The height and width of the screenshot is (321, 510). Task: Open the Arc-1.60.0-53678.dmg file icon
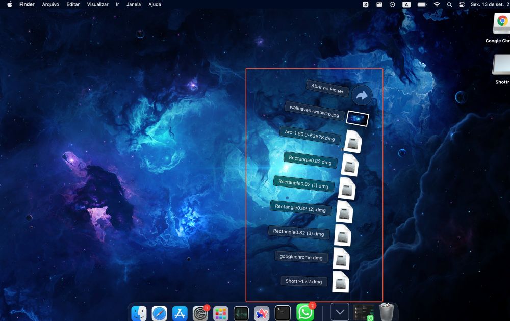(x=353, y=142)
